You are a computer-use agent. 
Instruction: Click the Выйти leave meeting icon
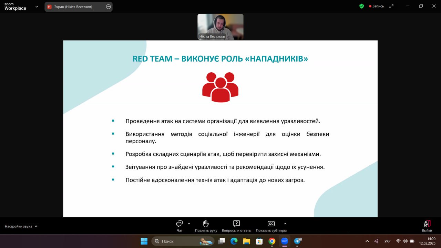point(427,224)
